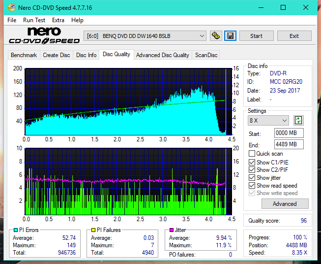This screenshot has height=264, width=321.
Task: Click the Exit button
Action: tap(294, 36)
